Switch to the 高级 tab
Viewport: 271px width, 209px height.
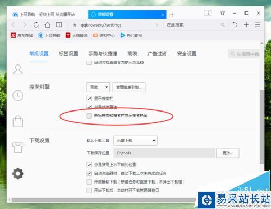click(132, 54)
